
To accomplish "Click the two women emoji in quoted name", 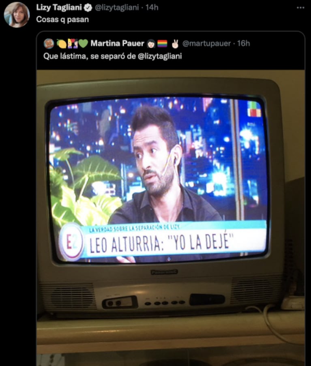I will 73,44.
